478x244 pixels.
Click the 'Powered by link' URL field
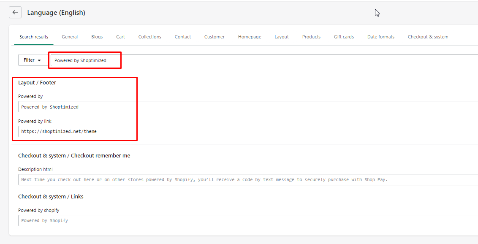248,132
